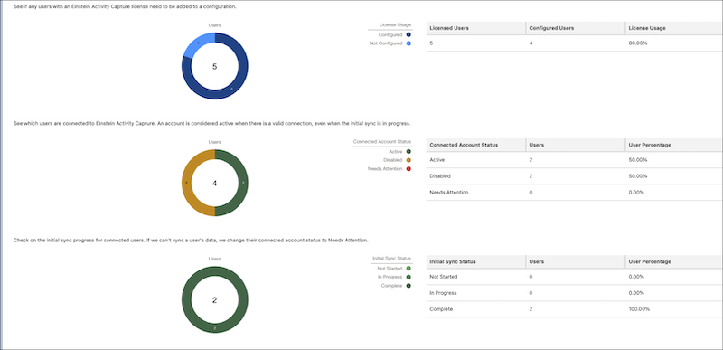Click Users header in Initial Sync Status table
This screenshot has height=350, width=723.
576,261
